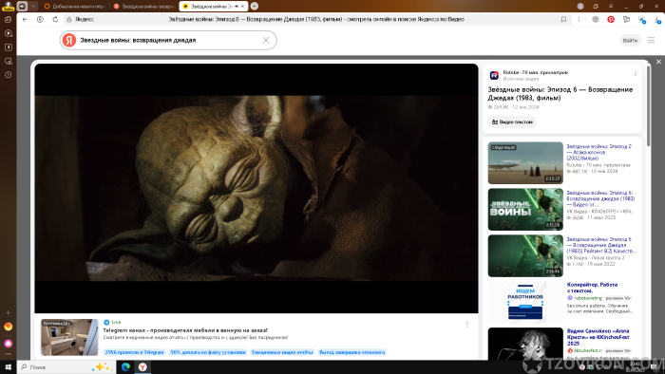Open the sidebar tabs icon at top left
This screenshot has height=374, width=665.
tap(8, 20)
